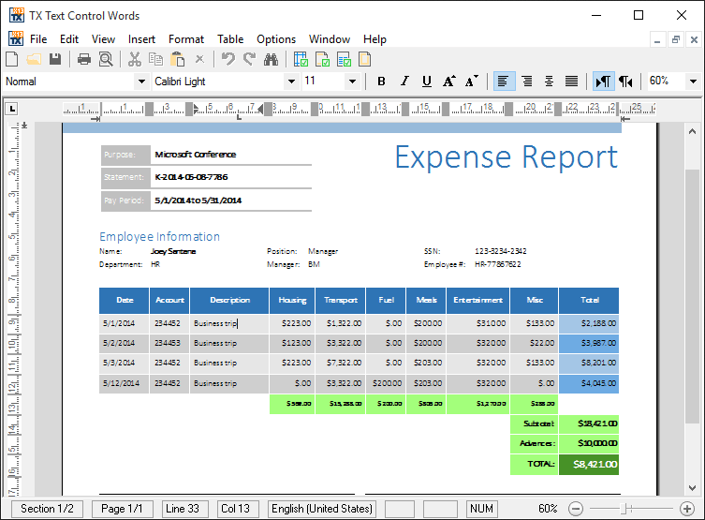Open Print Preview using the magnifier icon

pyautogui.click(x=106, y=59)
